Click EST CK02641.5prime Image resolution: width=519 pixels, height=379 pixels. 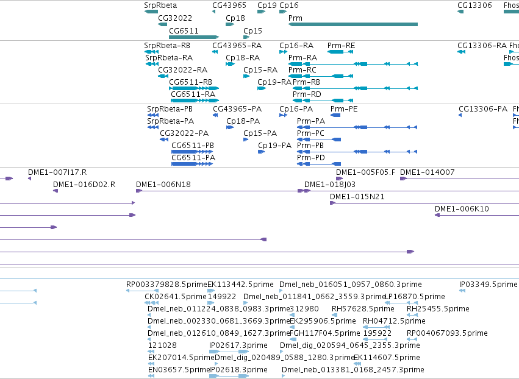(176, 297)
